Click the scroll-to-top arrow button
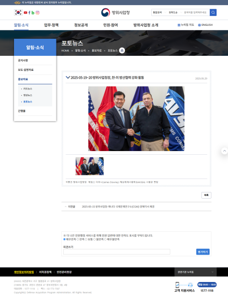This screenshot has width=228, height=297. click(224, 151)
